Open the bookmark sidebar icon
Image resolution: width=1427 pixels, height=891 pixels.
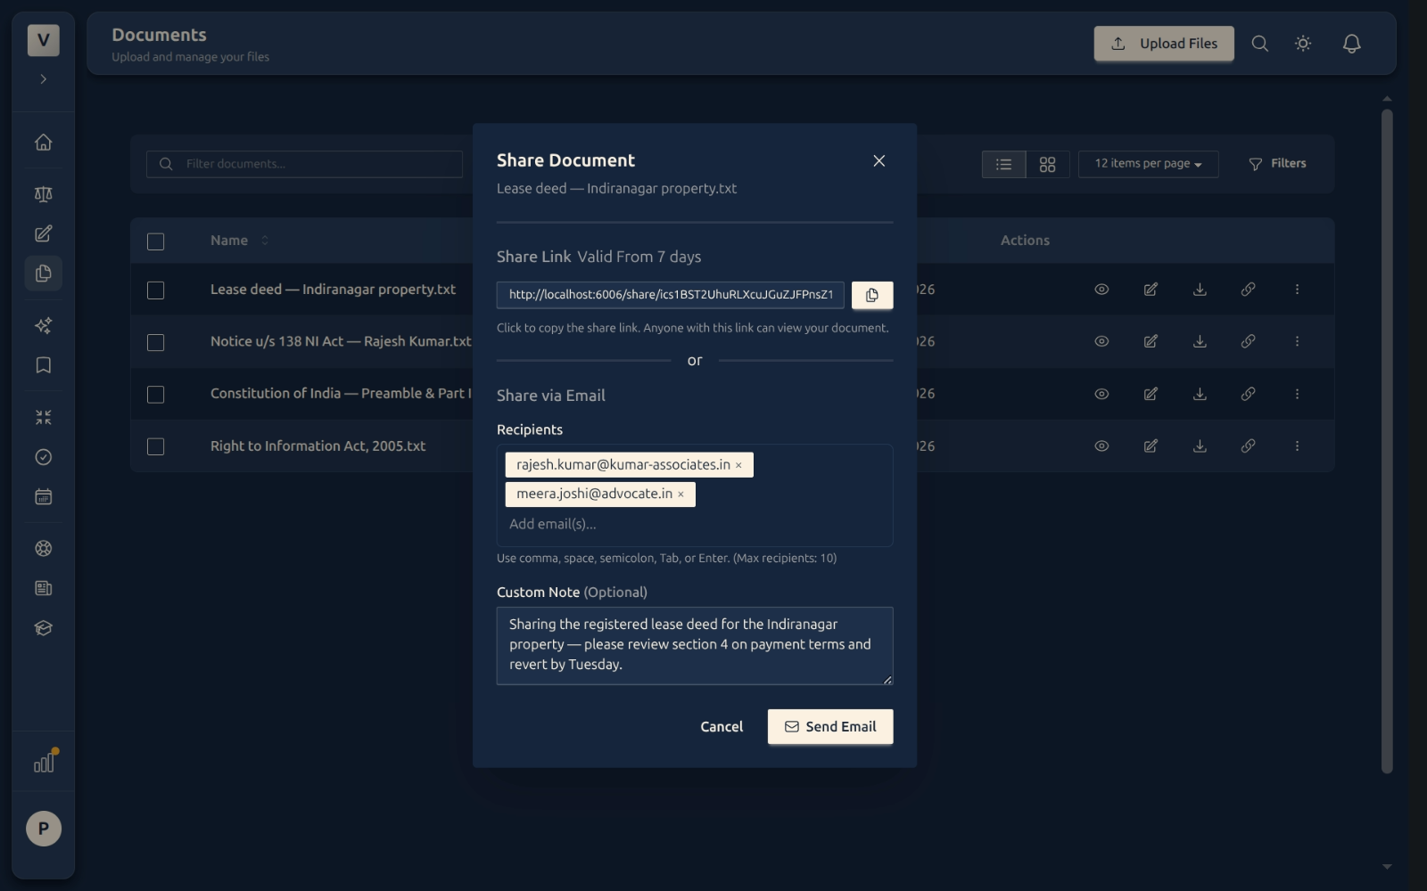43,365
